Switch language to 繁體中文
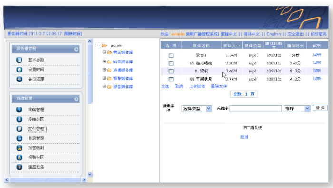The height and width of the screenshot is (188, 333). coord(229,34)
